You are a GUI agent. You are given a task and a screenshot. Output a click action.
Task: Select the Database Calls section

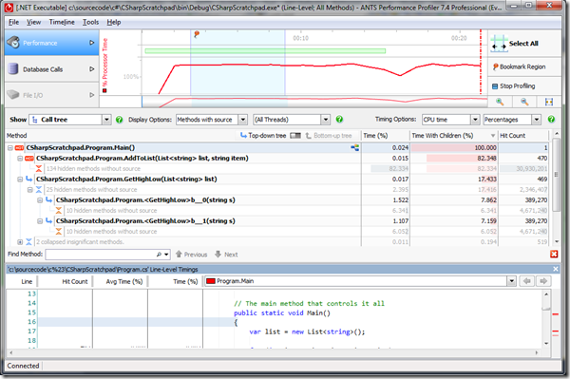[x=51, y=69]
